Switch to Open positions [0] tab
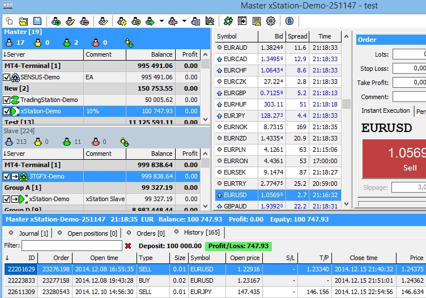 coord(87,233)
